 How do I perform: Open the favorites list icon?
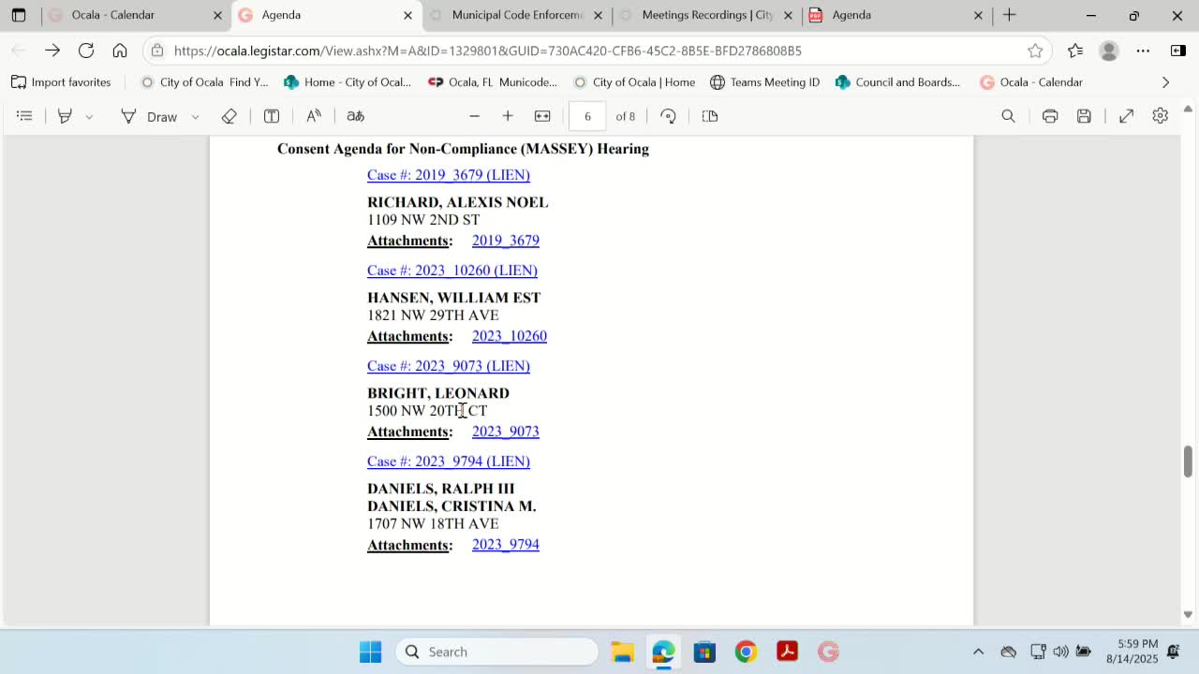1075,51
